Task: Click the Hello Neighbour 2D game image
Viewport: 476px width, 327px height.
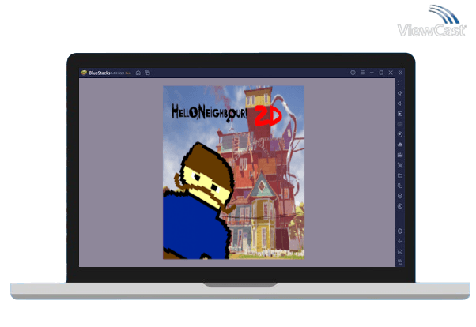Action: 234,172
